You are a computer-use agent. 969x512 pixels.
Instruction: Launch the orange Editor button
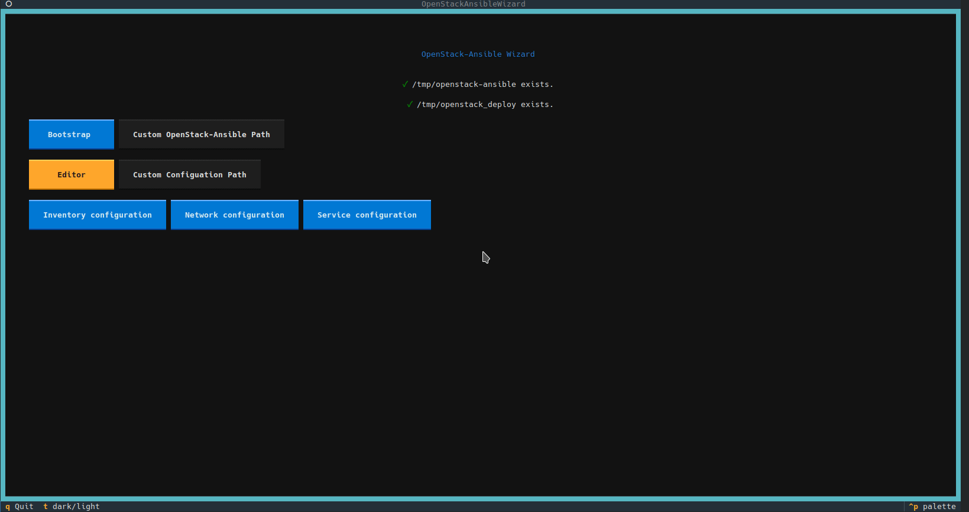pos(72,175)
